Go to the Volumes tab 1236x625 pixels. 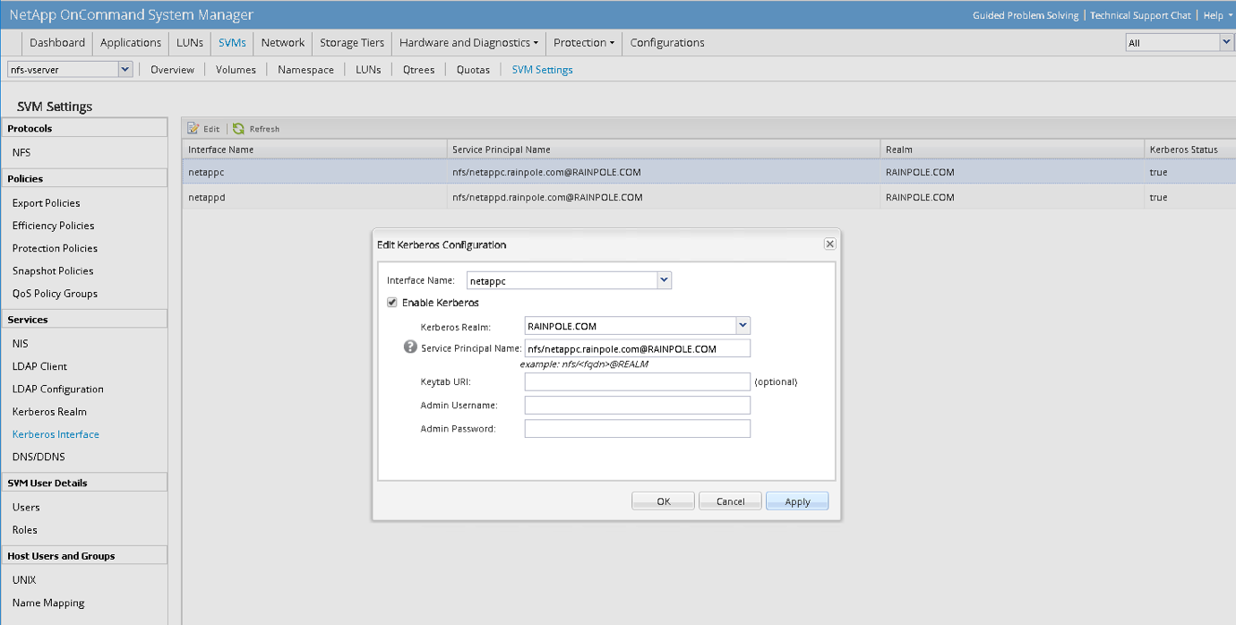point(236,69)
